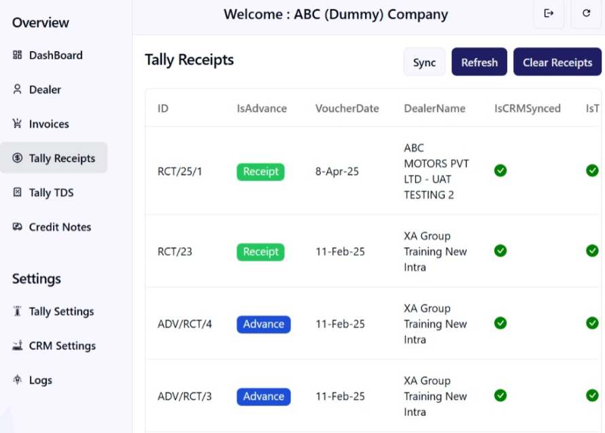Click the Clear Receipts button
The width and height of the screenshot is (605, 433).
click(x=557, y=62)
